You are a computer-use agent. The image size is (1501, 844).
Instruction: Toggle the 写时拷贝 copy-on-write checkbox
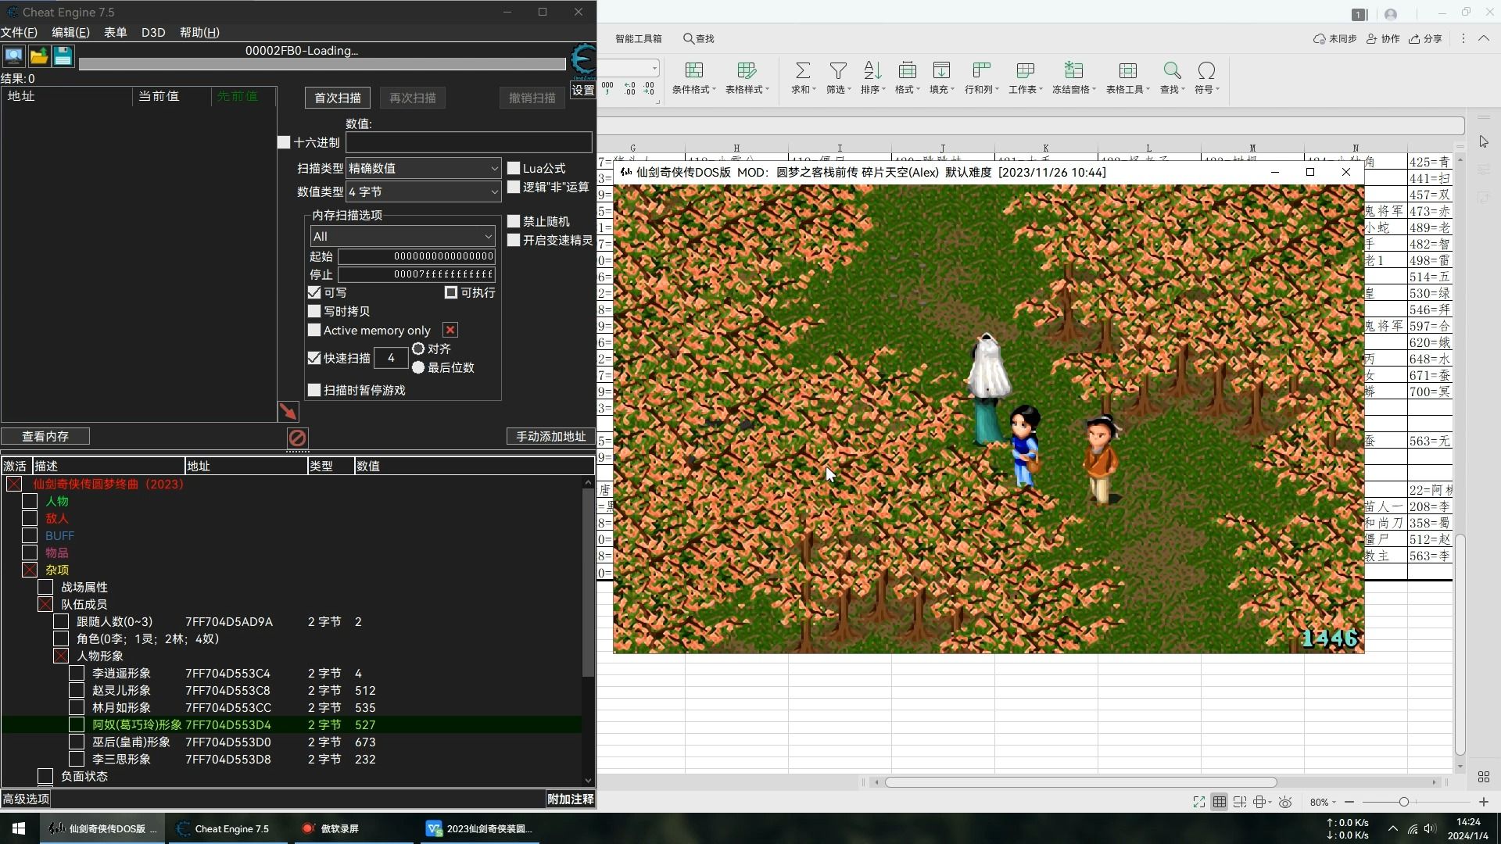tap(314, 311)
